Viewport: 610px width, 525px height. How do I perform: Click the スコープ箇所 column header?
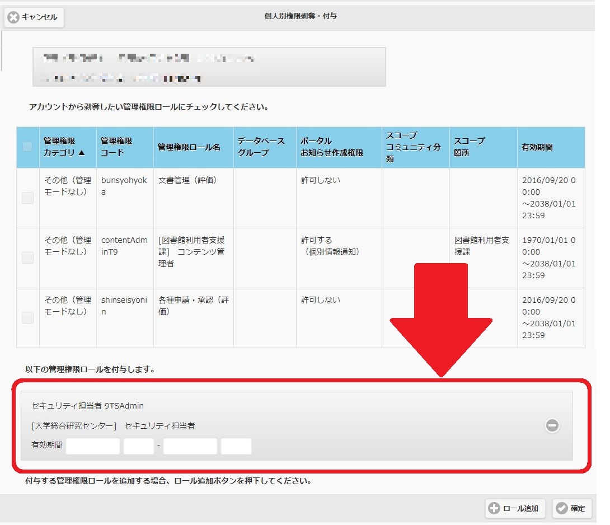(x=483, y=147)
